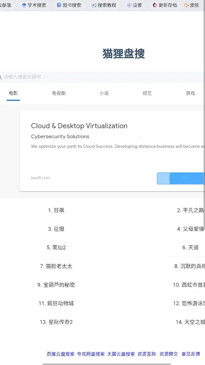The height and width of the screenshot is (365, 205).
Task: Click the 皮肤 palette icon
Action: pyautogui.click(x=186, y=5)
